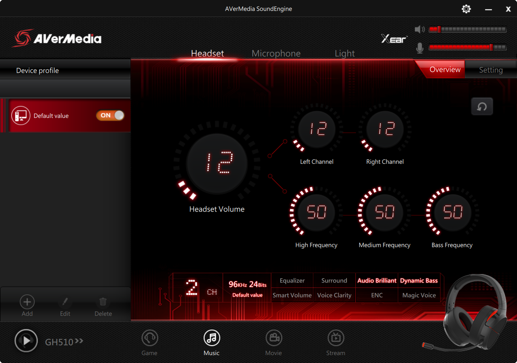Click the Left Channel dial
The width and height of the screenshot is (517, 363).
(x=317, y=129)
